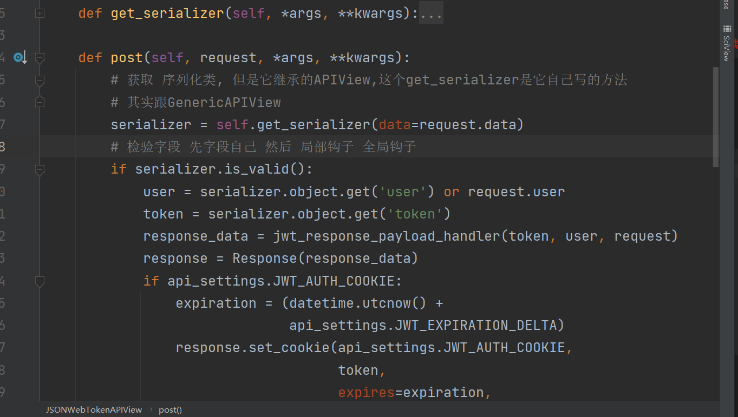Select post() in the breadcrumb bar

[x=170, y=410]
